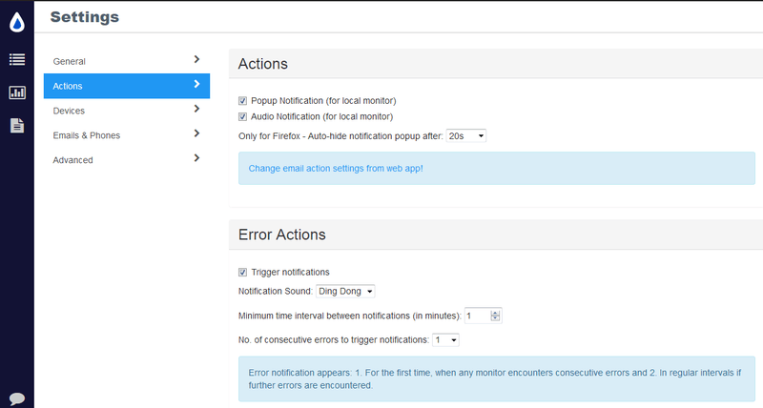Viewport: 763px width, 408px height.
Task: Open consecutive errors count dropdown
Action: (445, 338)
